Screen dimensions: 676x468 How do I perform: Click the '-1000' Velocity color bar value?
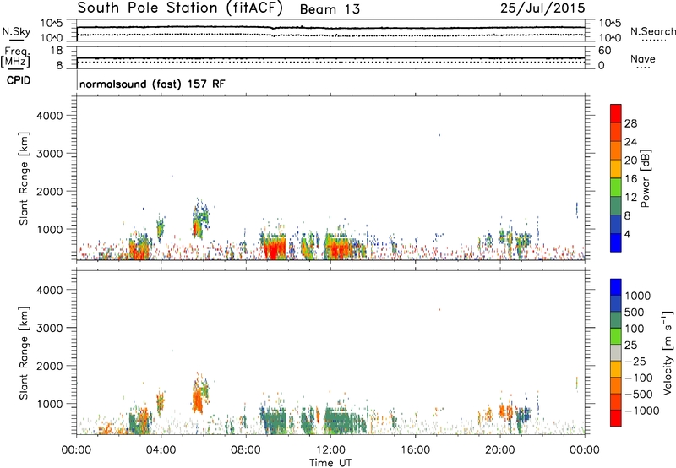pyautogui.click(x=642, y=411)
